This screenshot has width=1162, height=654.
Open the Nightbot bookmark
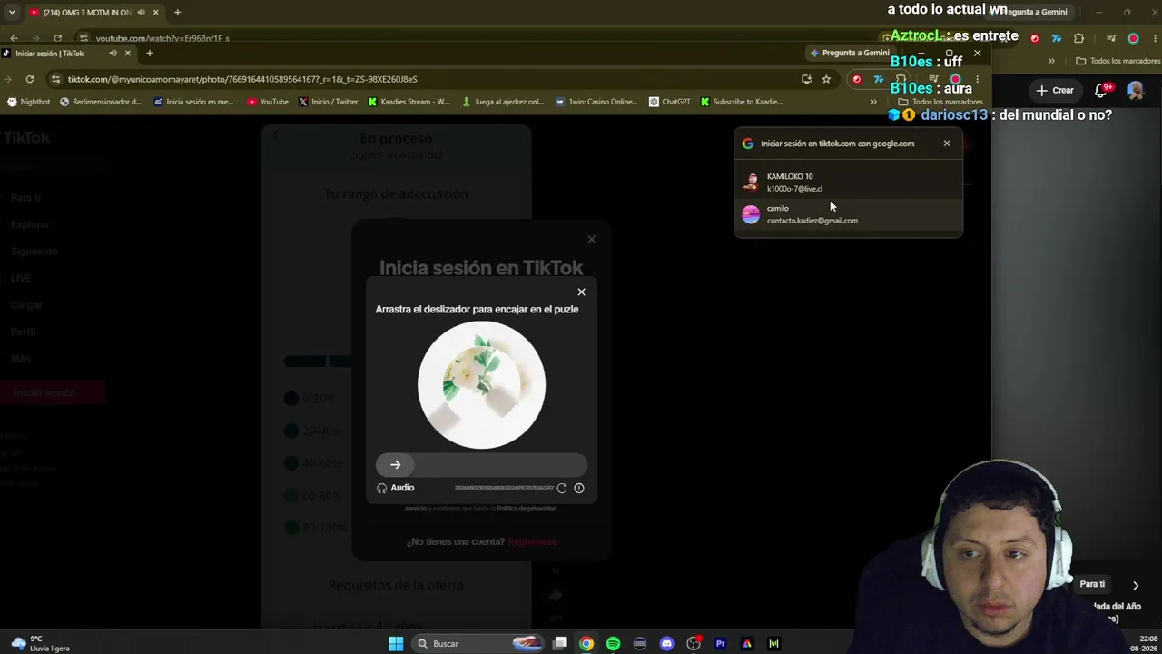pos(28,102)
